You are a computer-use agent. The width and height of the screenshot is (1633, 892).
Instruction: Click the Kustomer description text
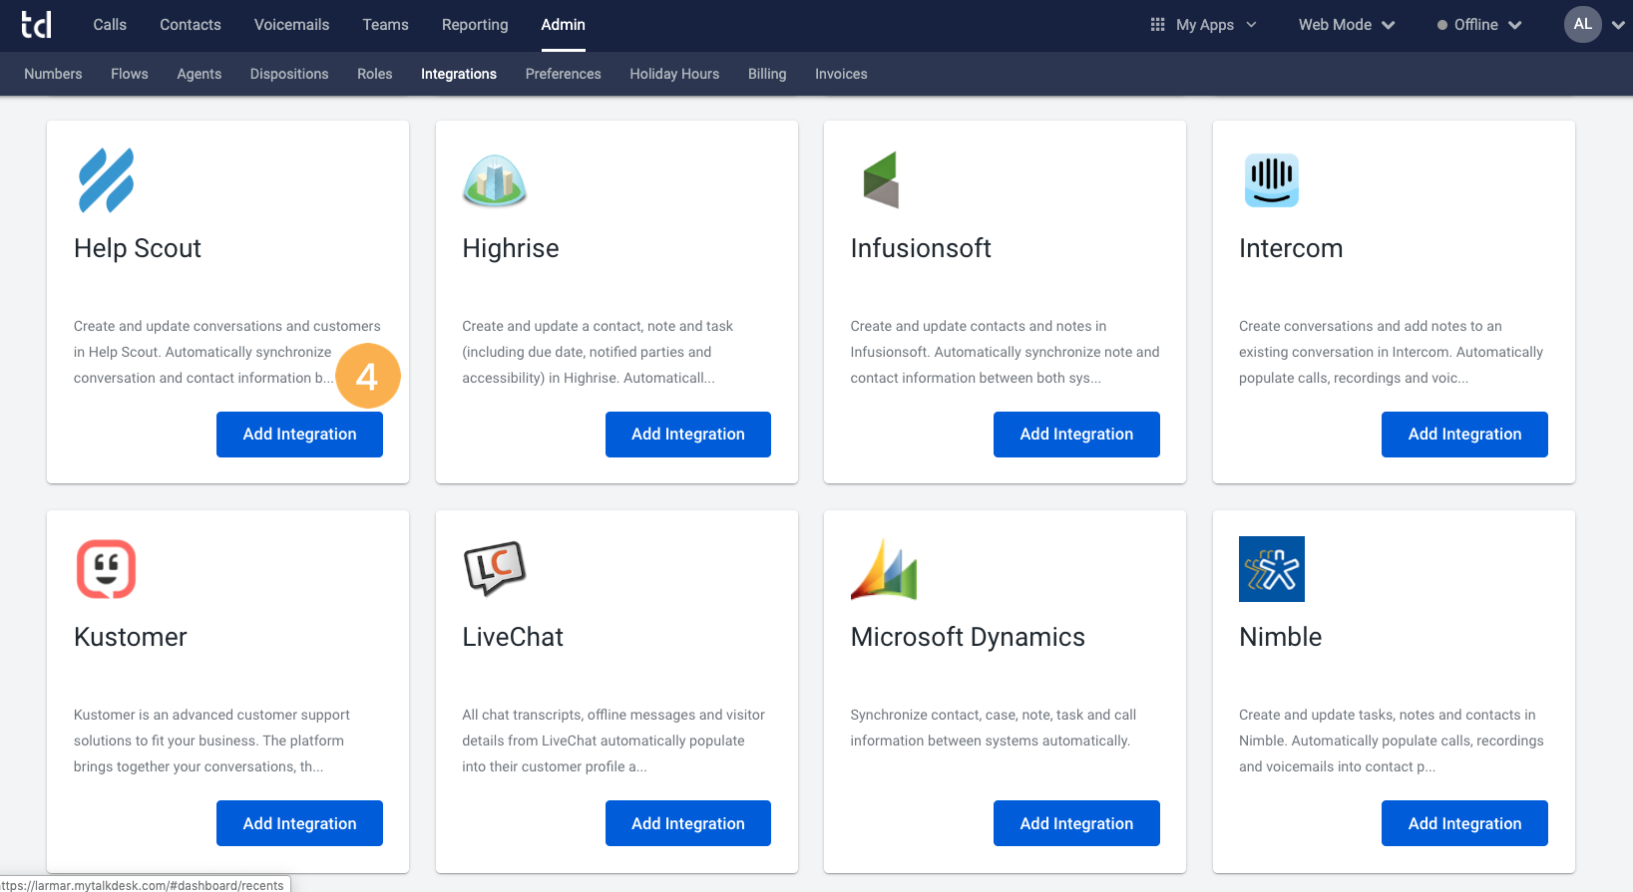pyautogui.click(x=211, y=741)
